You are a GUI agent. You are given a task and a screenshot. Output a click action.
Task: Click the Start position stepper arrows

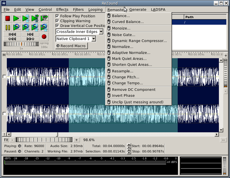pyautogui.click(x=129, y=146)
